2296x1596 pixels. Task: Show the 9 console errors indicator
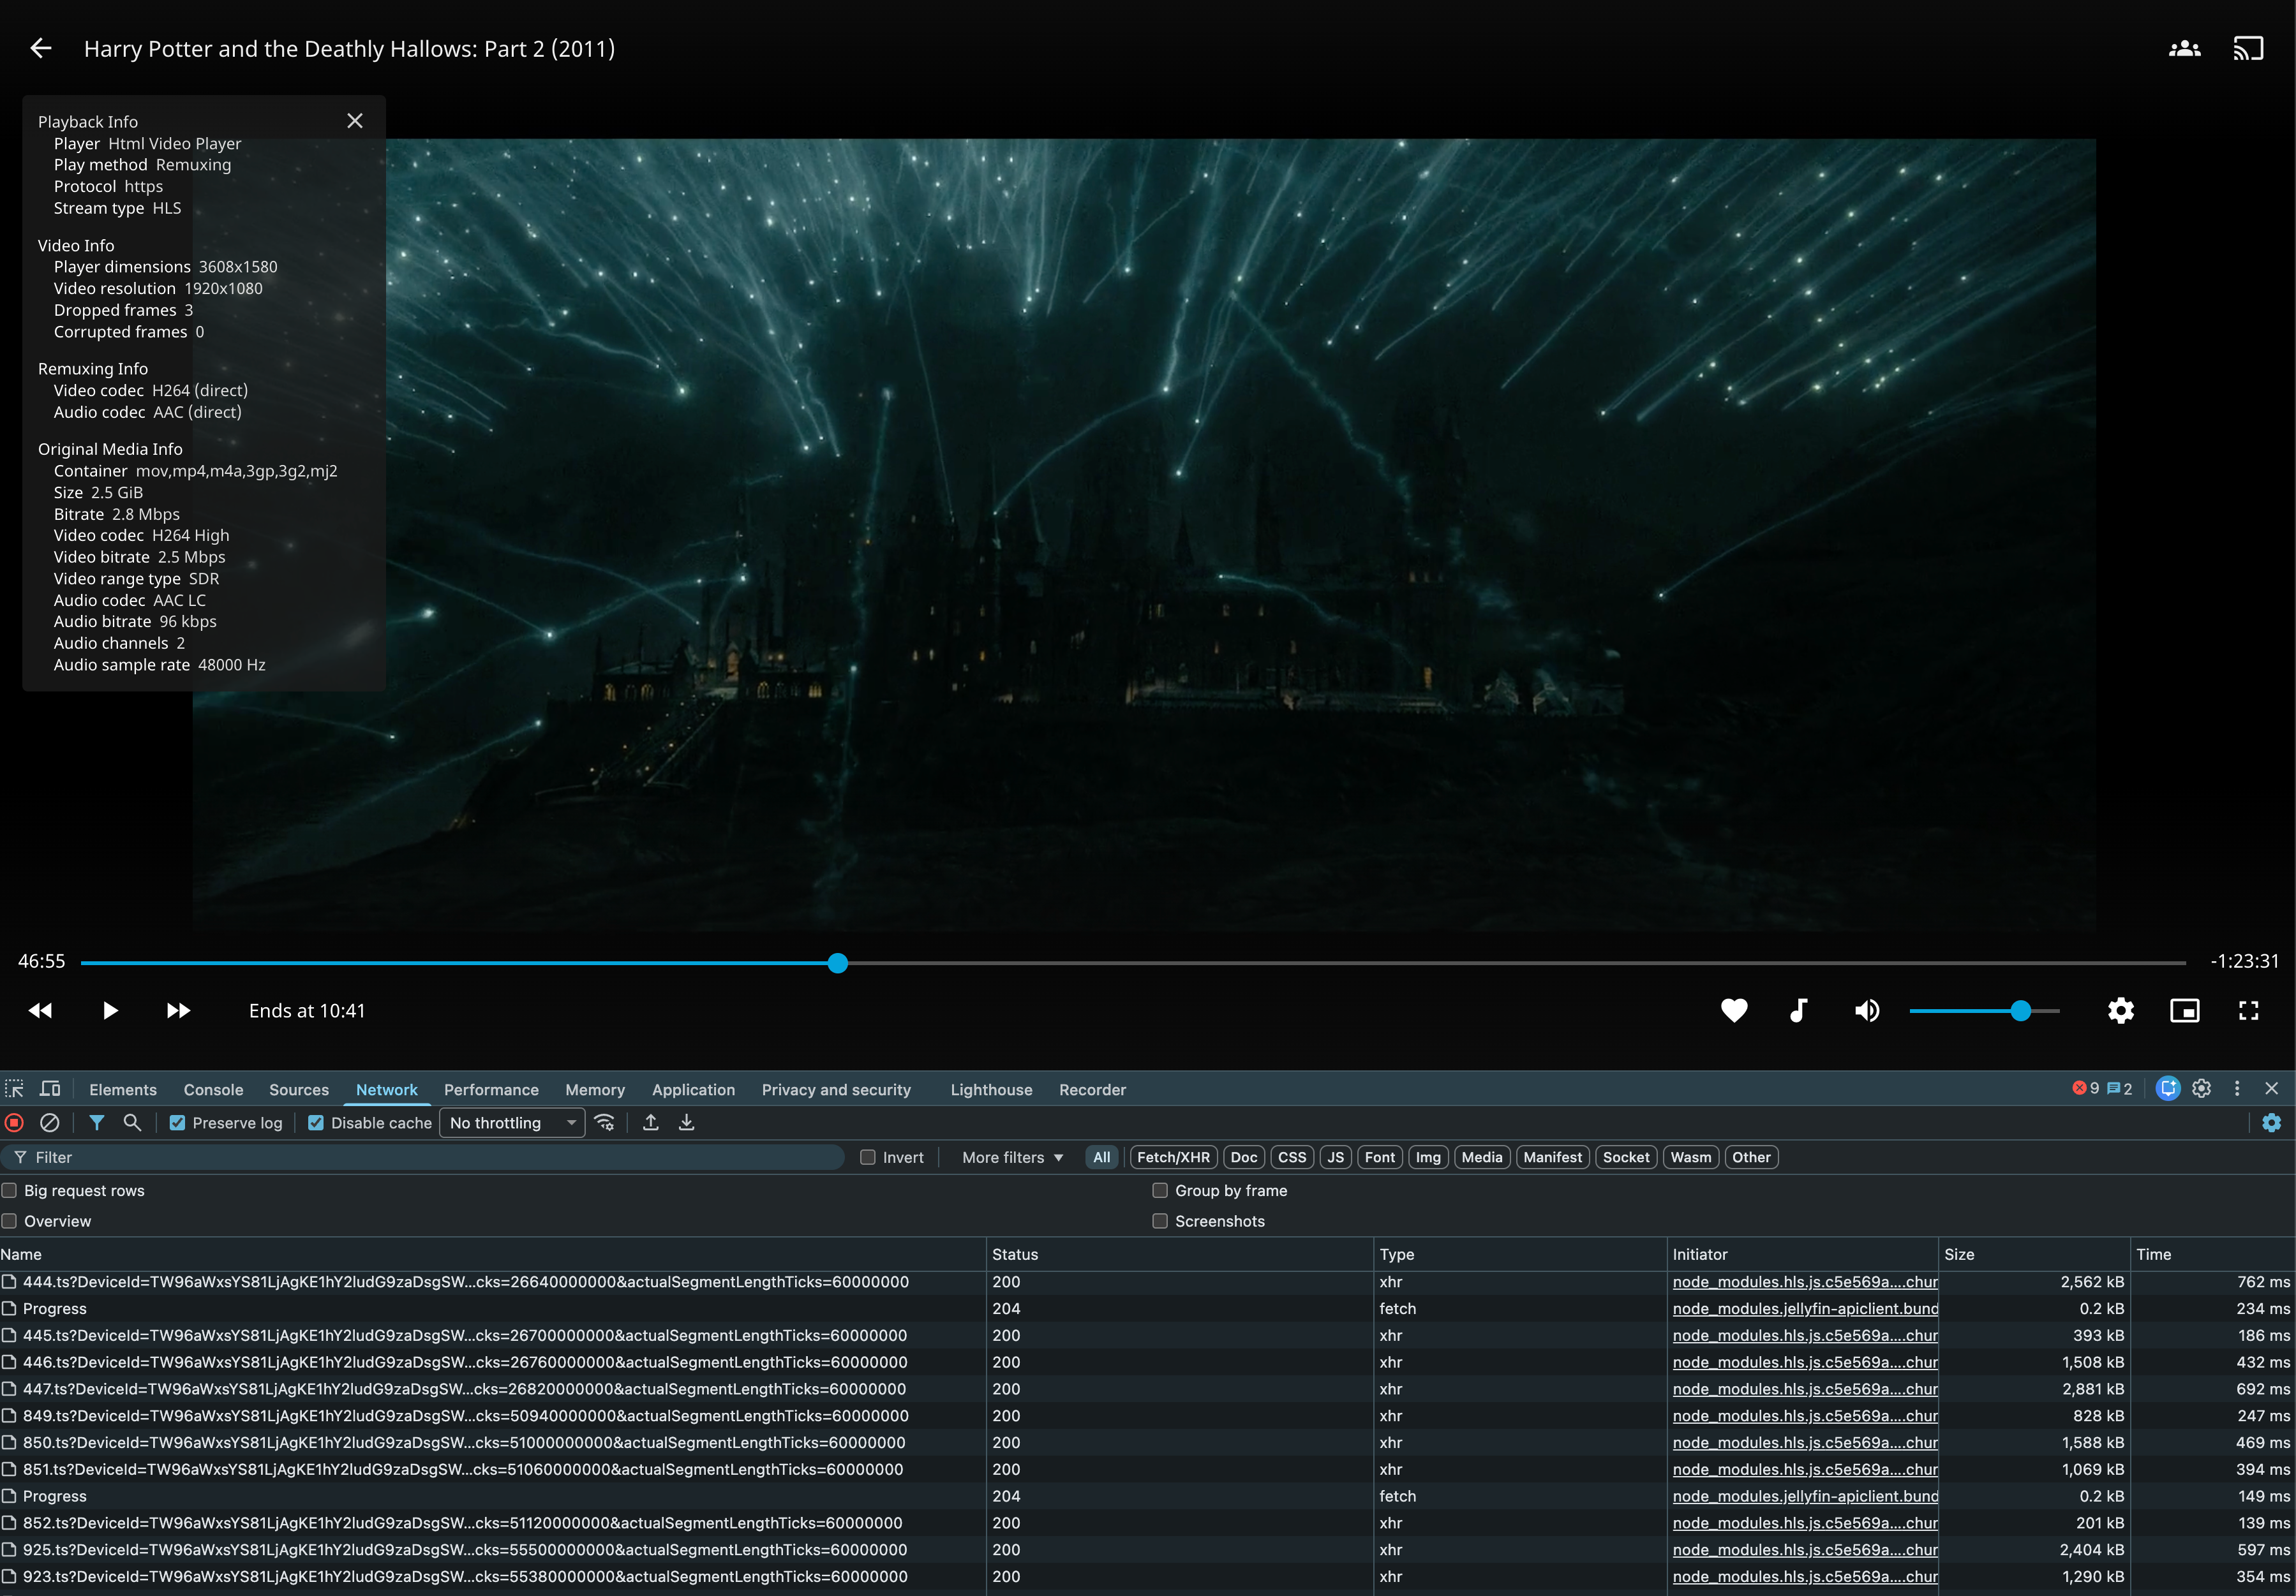tap(2085, 1090)
